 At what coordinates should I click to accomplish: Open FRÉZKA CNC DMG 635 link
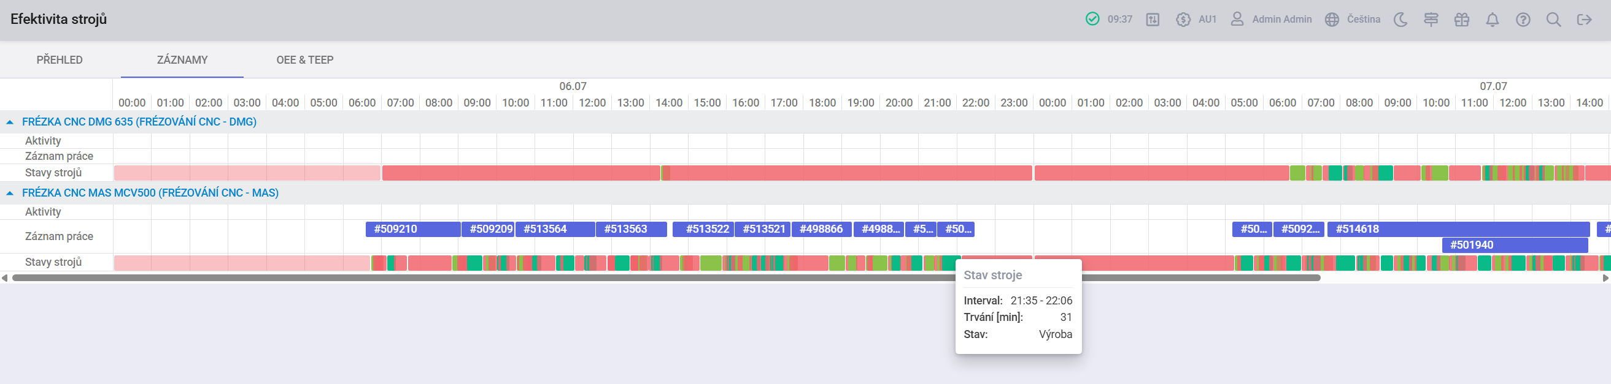point(139,122)
